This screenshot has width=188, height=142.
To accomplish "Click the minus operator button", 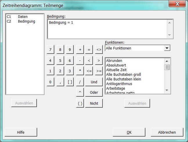I will pos(80,60).
